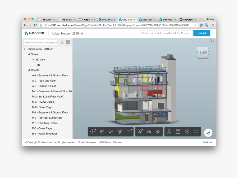Viewport: 238px width, 178px height.
Task: Switch to the last A360 Viewer tab
Action: (167, 20)
